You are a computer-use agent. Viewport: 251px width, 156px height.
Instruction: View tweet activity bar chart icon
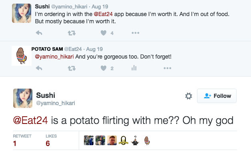[134, 68]
